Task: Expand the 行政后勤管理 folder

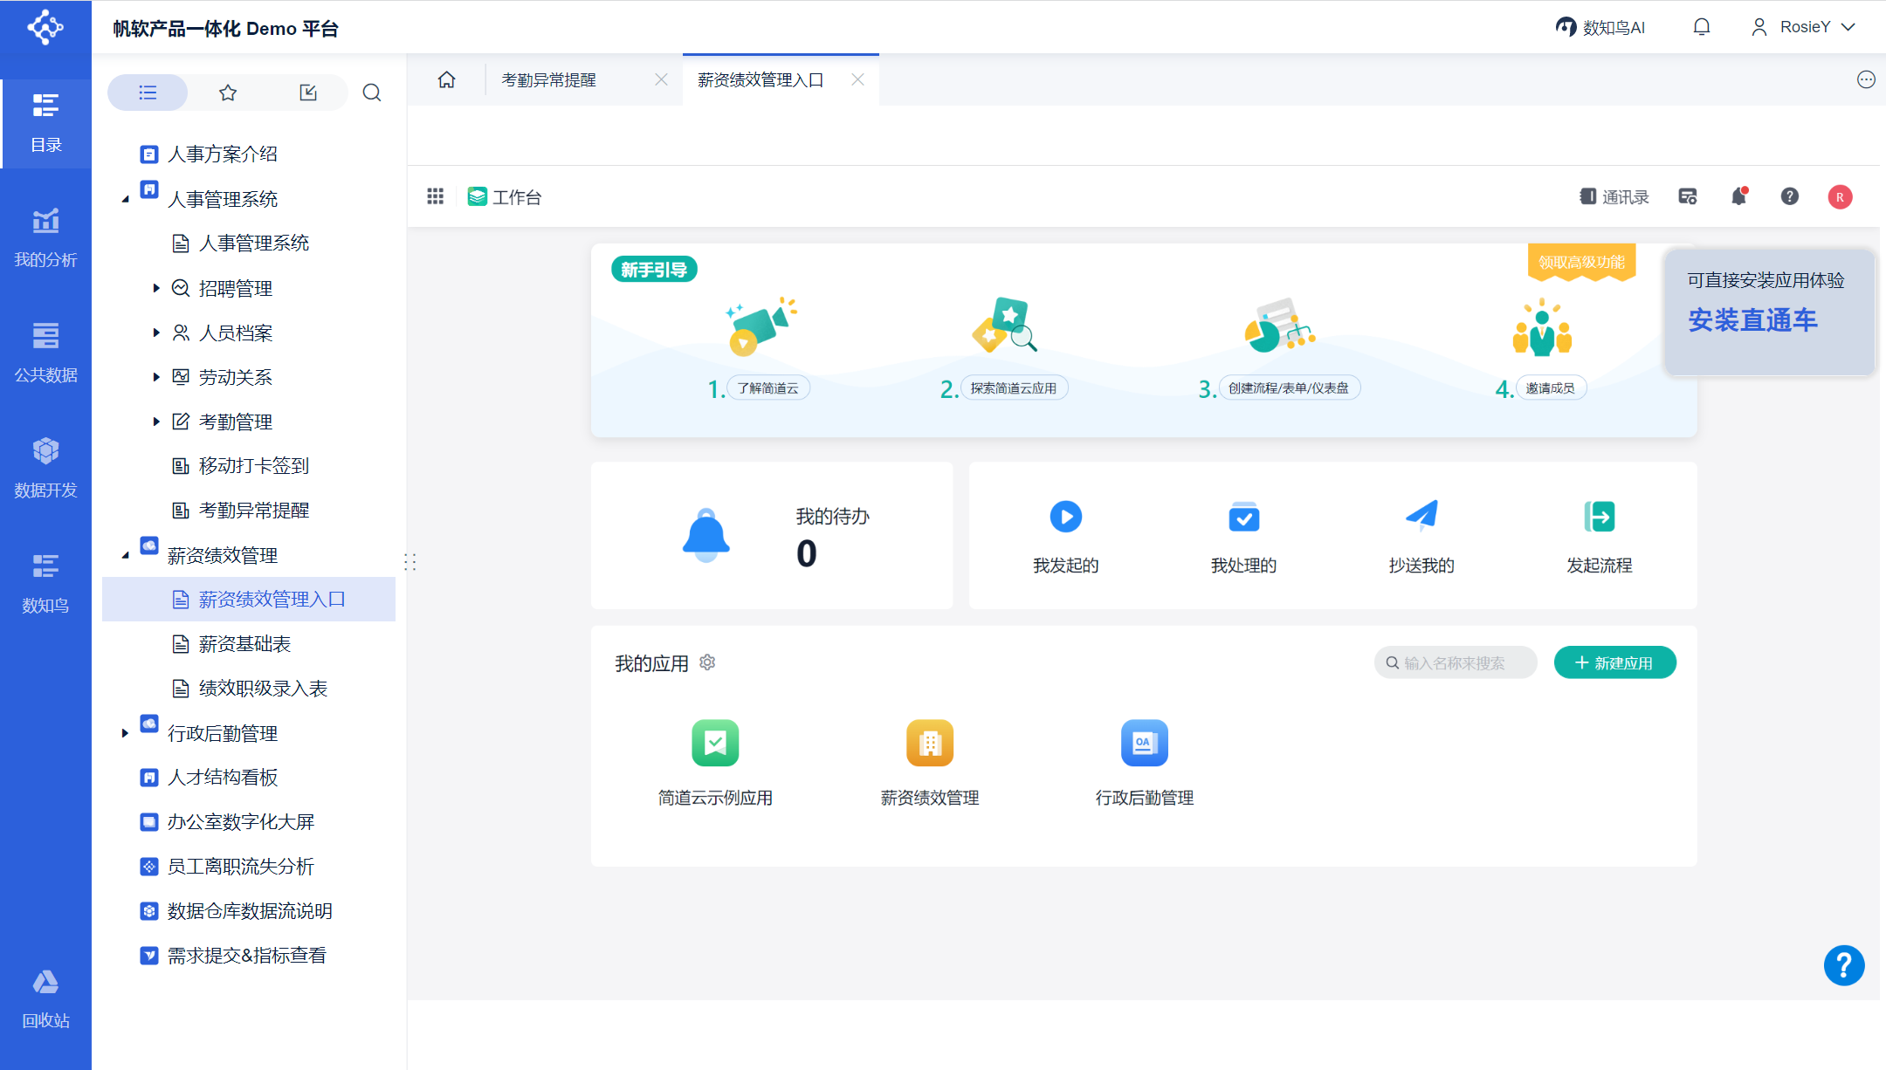Action: 125,733
